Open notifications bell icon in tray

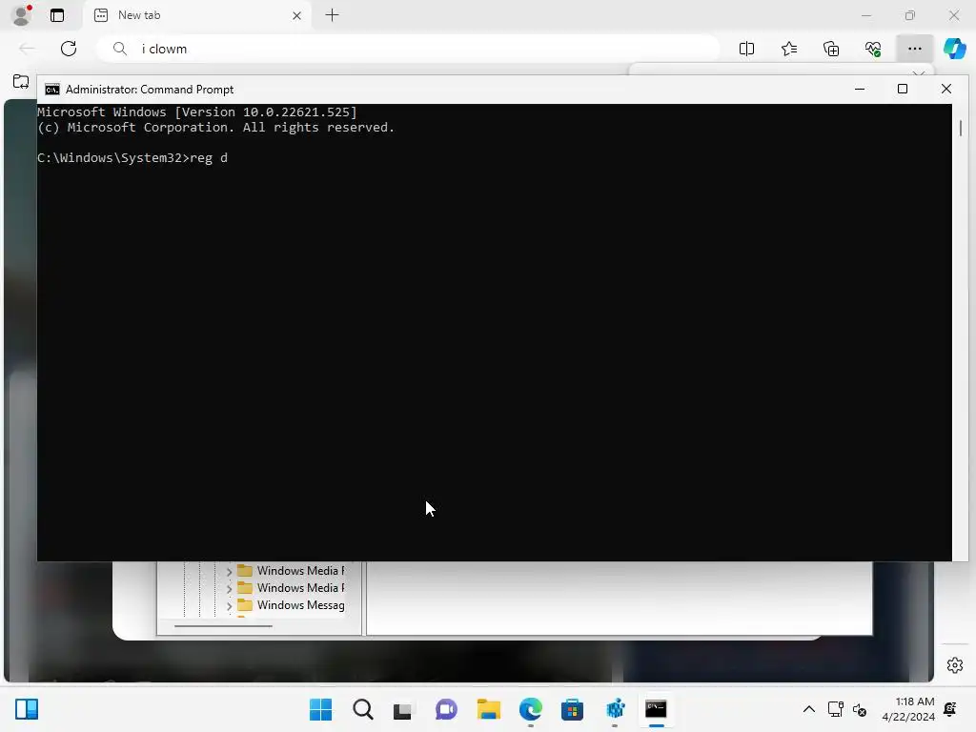(x=950, y=709)
